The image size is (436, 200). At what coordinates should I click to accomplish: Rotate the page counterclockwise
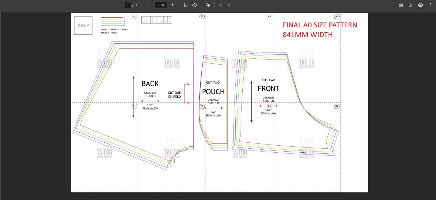[x=194, y=5]
